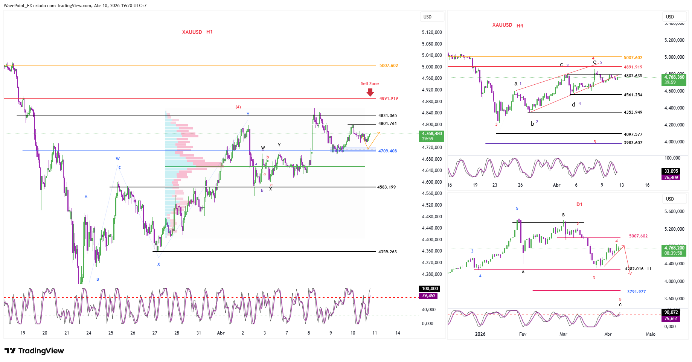Click the TradingView logo at the bottom

(x=34, y=351)
